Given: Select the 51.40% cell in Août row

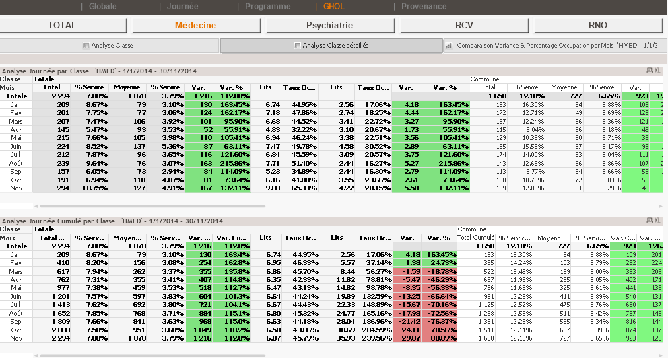Looking at the screenshot, I should tap(299, 163).
